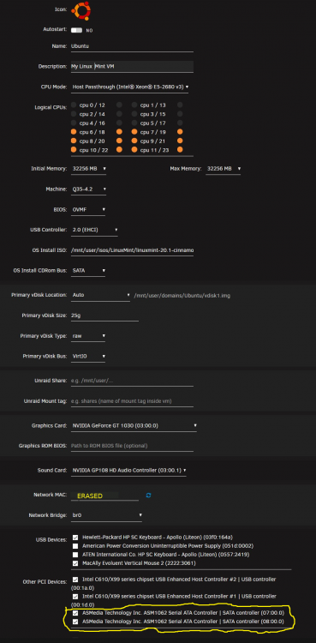The image size is (316, 643).
Task: Open the Primary vDisk Bus dropdown
Action: [88, 356]
